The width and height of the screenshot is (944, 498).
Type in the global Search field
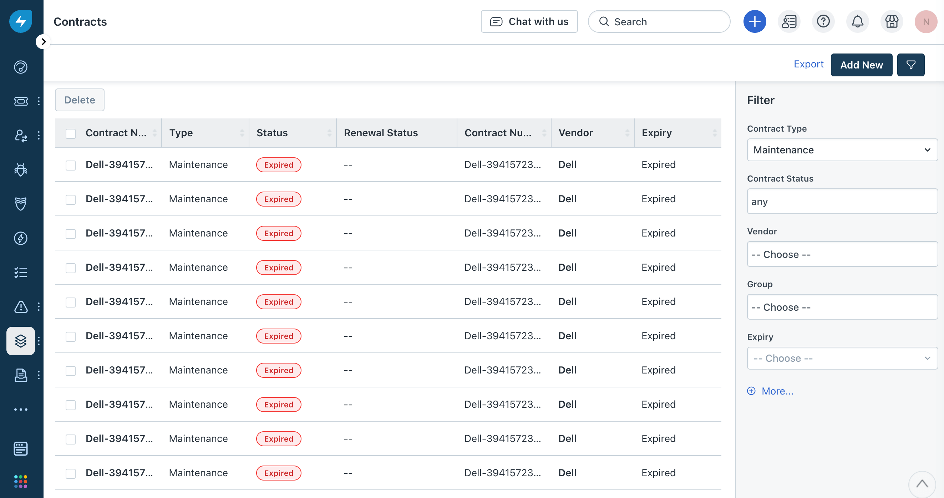click(660, 21)
